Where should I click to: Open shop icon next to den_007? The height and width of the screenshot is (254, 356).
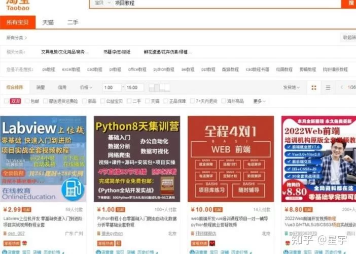tap(5, 233)
